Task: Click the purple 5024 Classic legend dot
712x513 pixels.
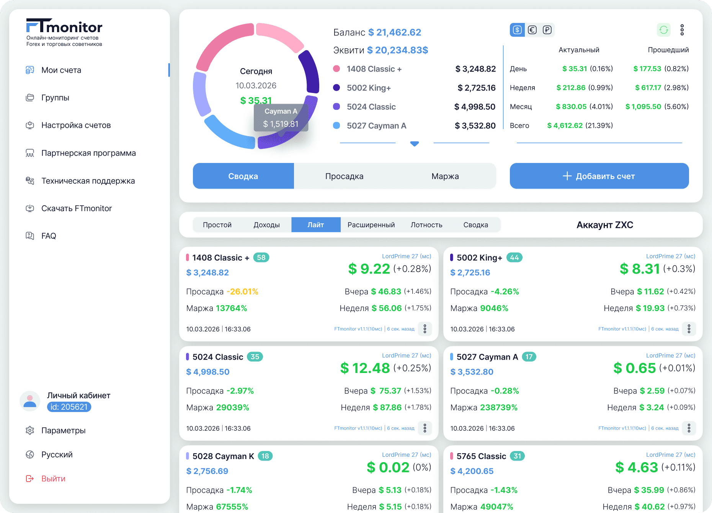Action: tap(336, 107)
